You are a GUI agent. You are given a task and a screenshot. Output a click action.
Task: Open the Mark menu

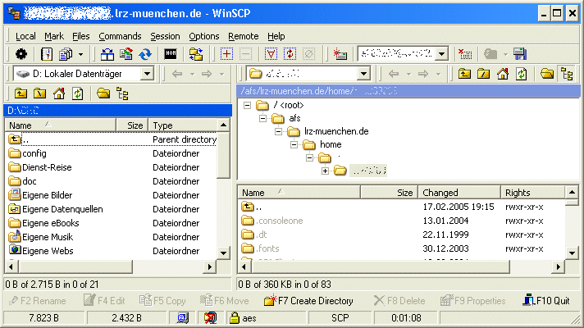[54, 36]
